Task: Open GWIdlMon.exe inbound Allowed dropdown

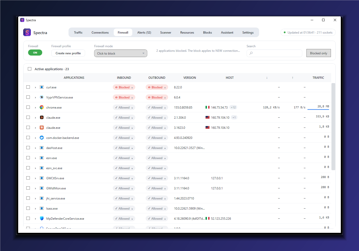Action: click(x=124, y=188)
